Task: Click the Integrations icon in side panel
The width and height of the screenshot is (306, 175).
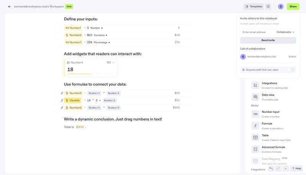Action: (255, 85)
